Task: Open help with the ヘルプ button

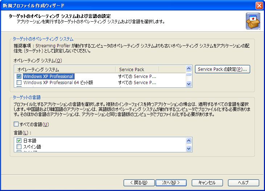Action: tap(243, 183)
